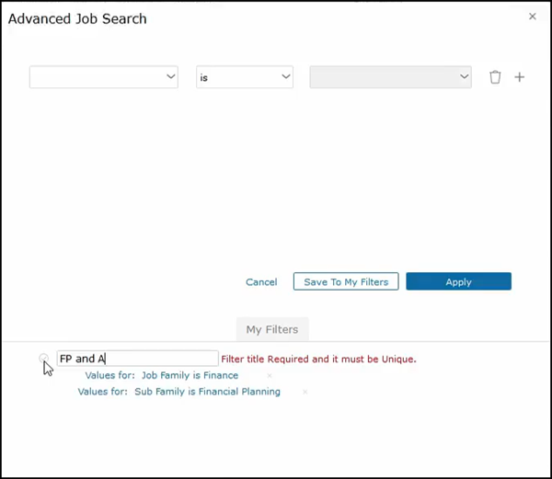Click the Cancel link
The height and width of the screenshot is (479, 552).
point(261,282)
